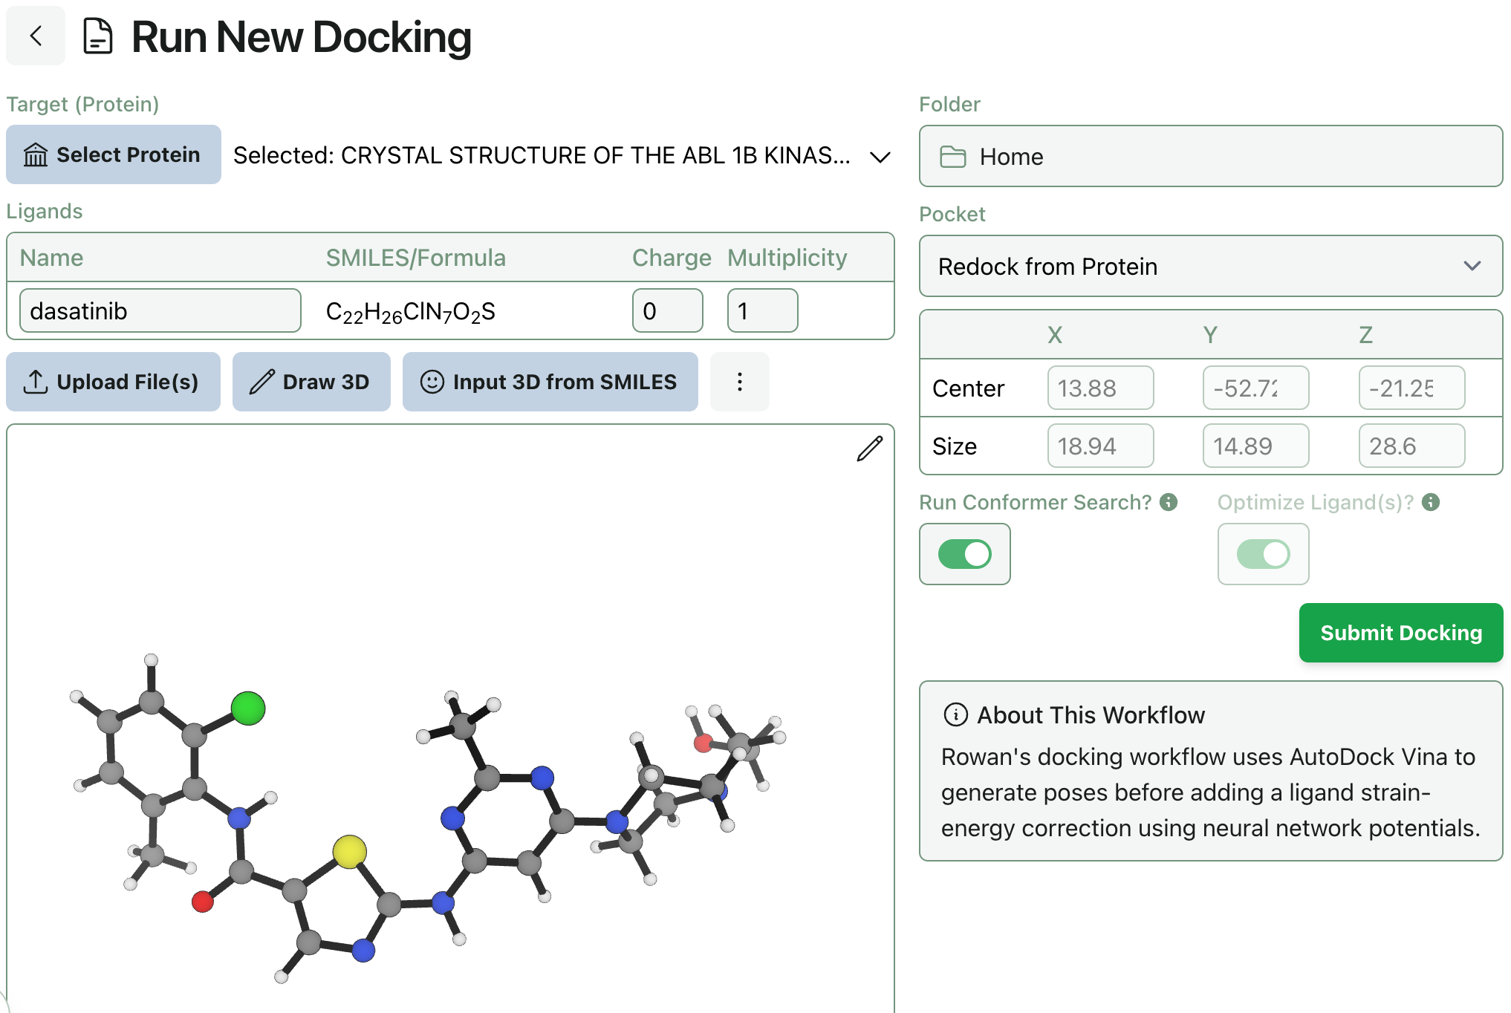
Task: Click the folder icon in the Home selector
Action: [x=955, y=156]
